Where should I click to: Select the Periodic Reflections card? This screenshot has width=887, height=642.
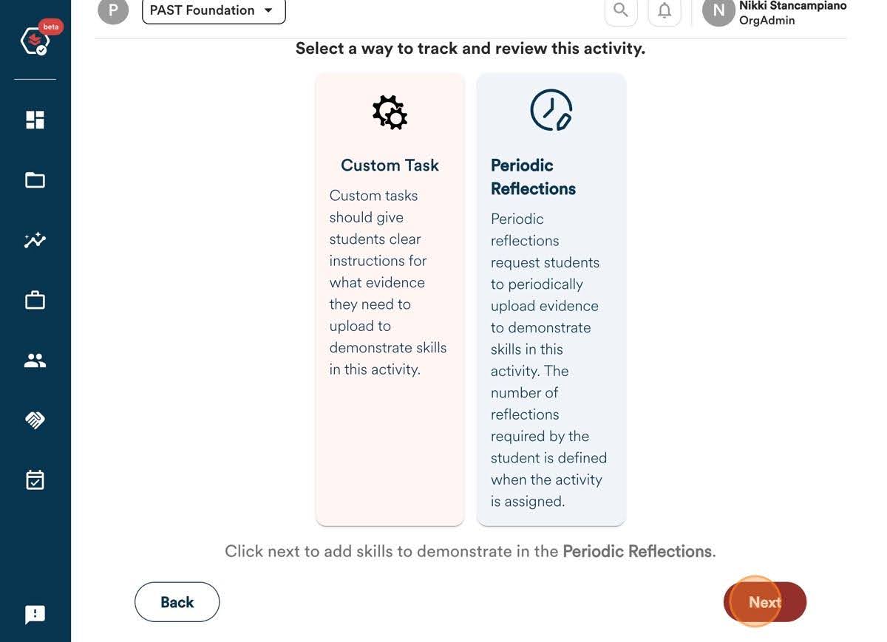point(551,299)
